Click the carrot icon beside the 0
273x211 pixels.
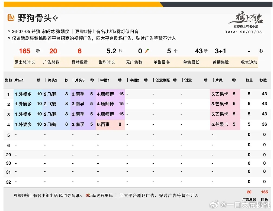point(147,51)
